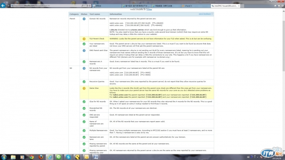285x160 pixels.
Task: Click the taskbar clock date 2013/6/28
Action: pos(277,159)
